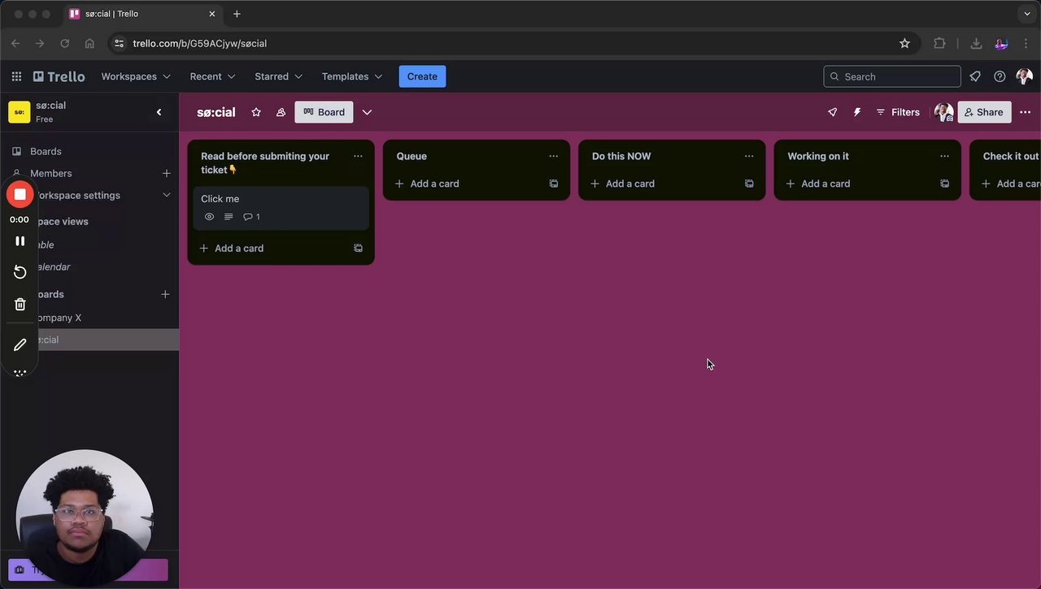Open board Automation via lightning icon
Screen dimensions: 1041x589
coord(857,112)
